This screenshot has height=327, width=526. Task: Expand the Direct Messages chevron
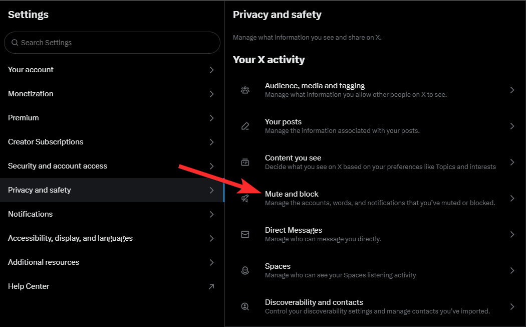click(x=512, y=235)
